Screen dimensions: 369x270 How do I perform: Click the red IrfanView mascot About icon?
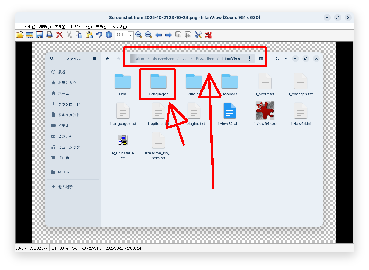208,35
